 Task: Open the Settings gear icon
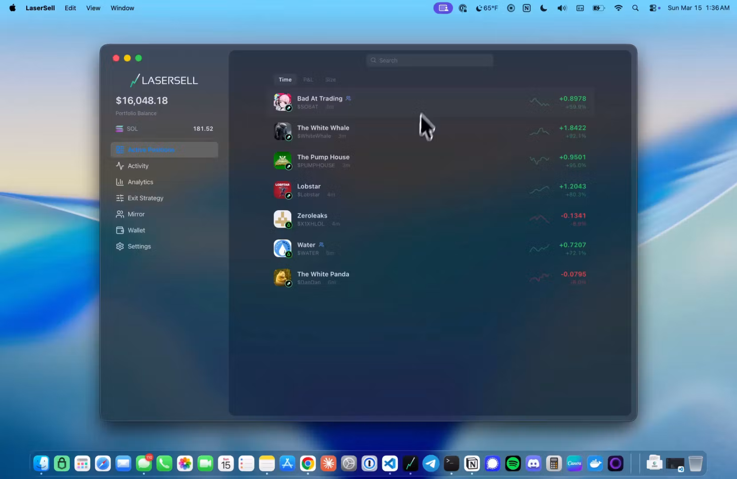(x=120, y=247)
